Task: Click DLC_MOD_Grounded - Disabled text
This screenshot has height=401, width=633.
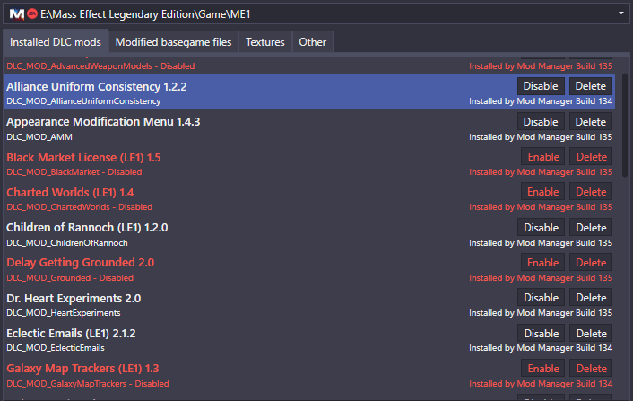Action: click(x=70, y=278)
